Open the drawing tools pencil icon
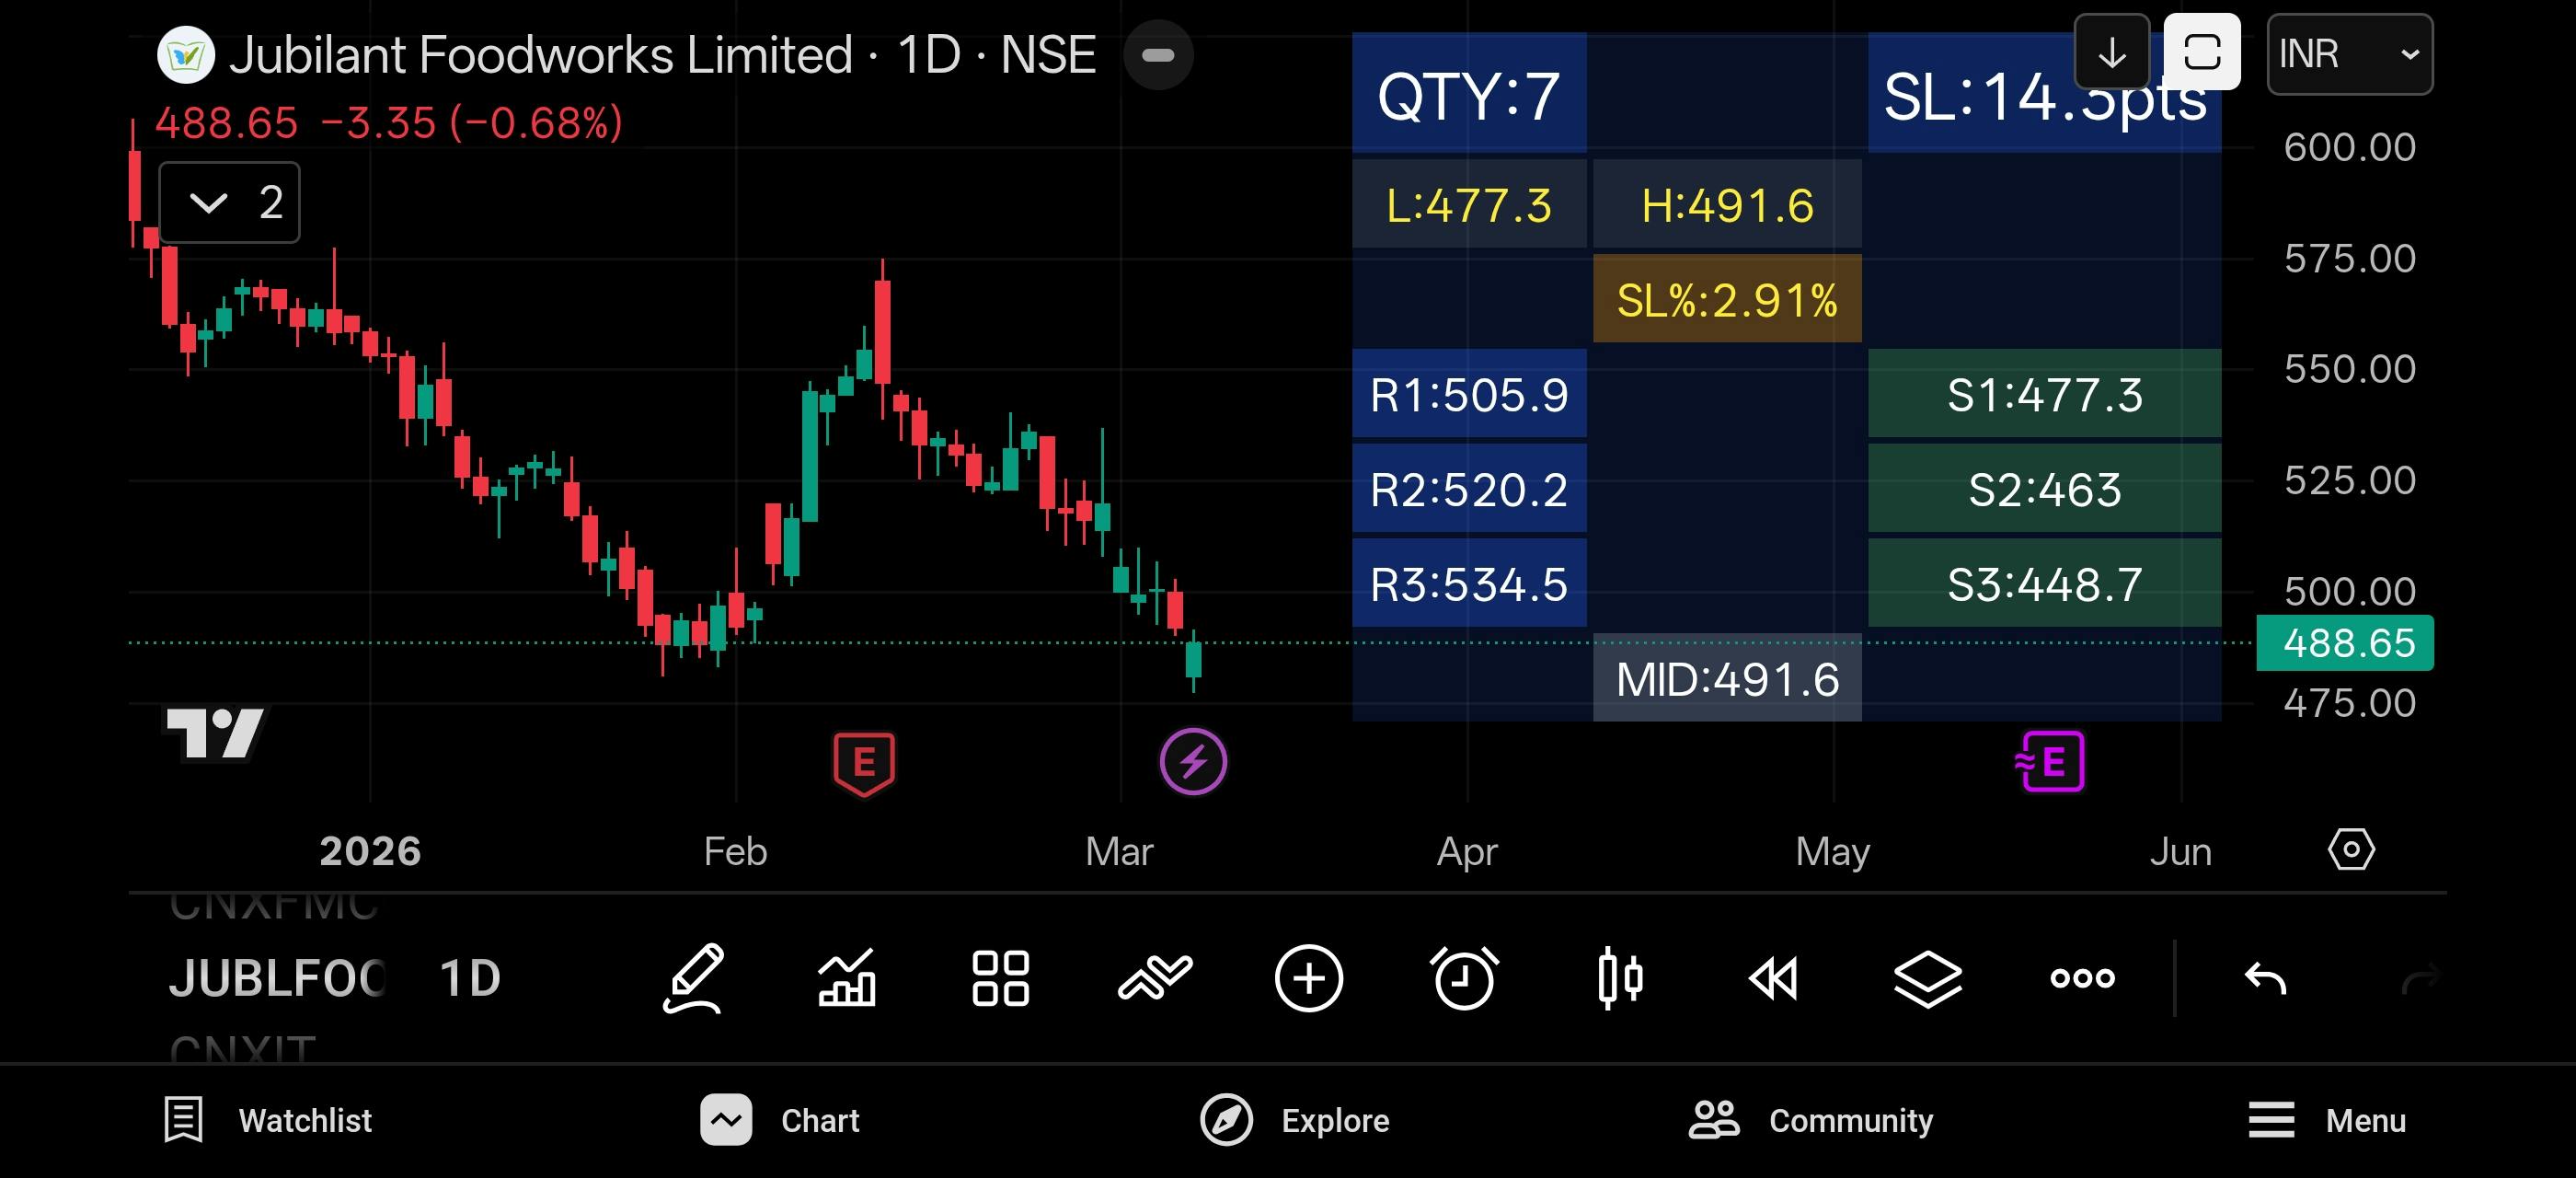The image size is (2576, 1178). pyautogui.click(x=693, y=977)
